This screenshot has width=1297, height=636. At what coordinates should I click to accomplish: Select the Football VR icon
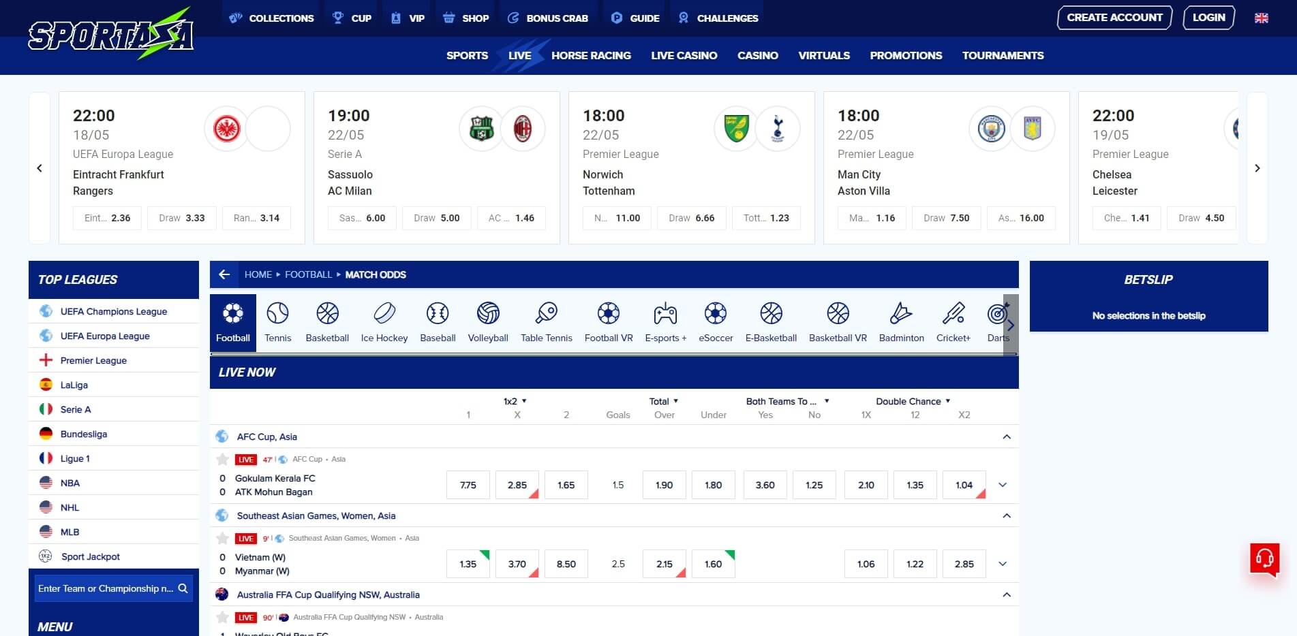[x=609, y=314]
